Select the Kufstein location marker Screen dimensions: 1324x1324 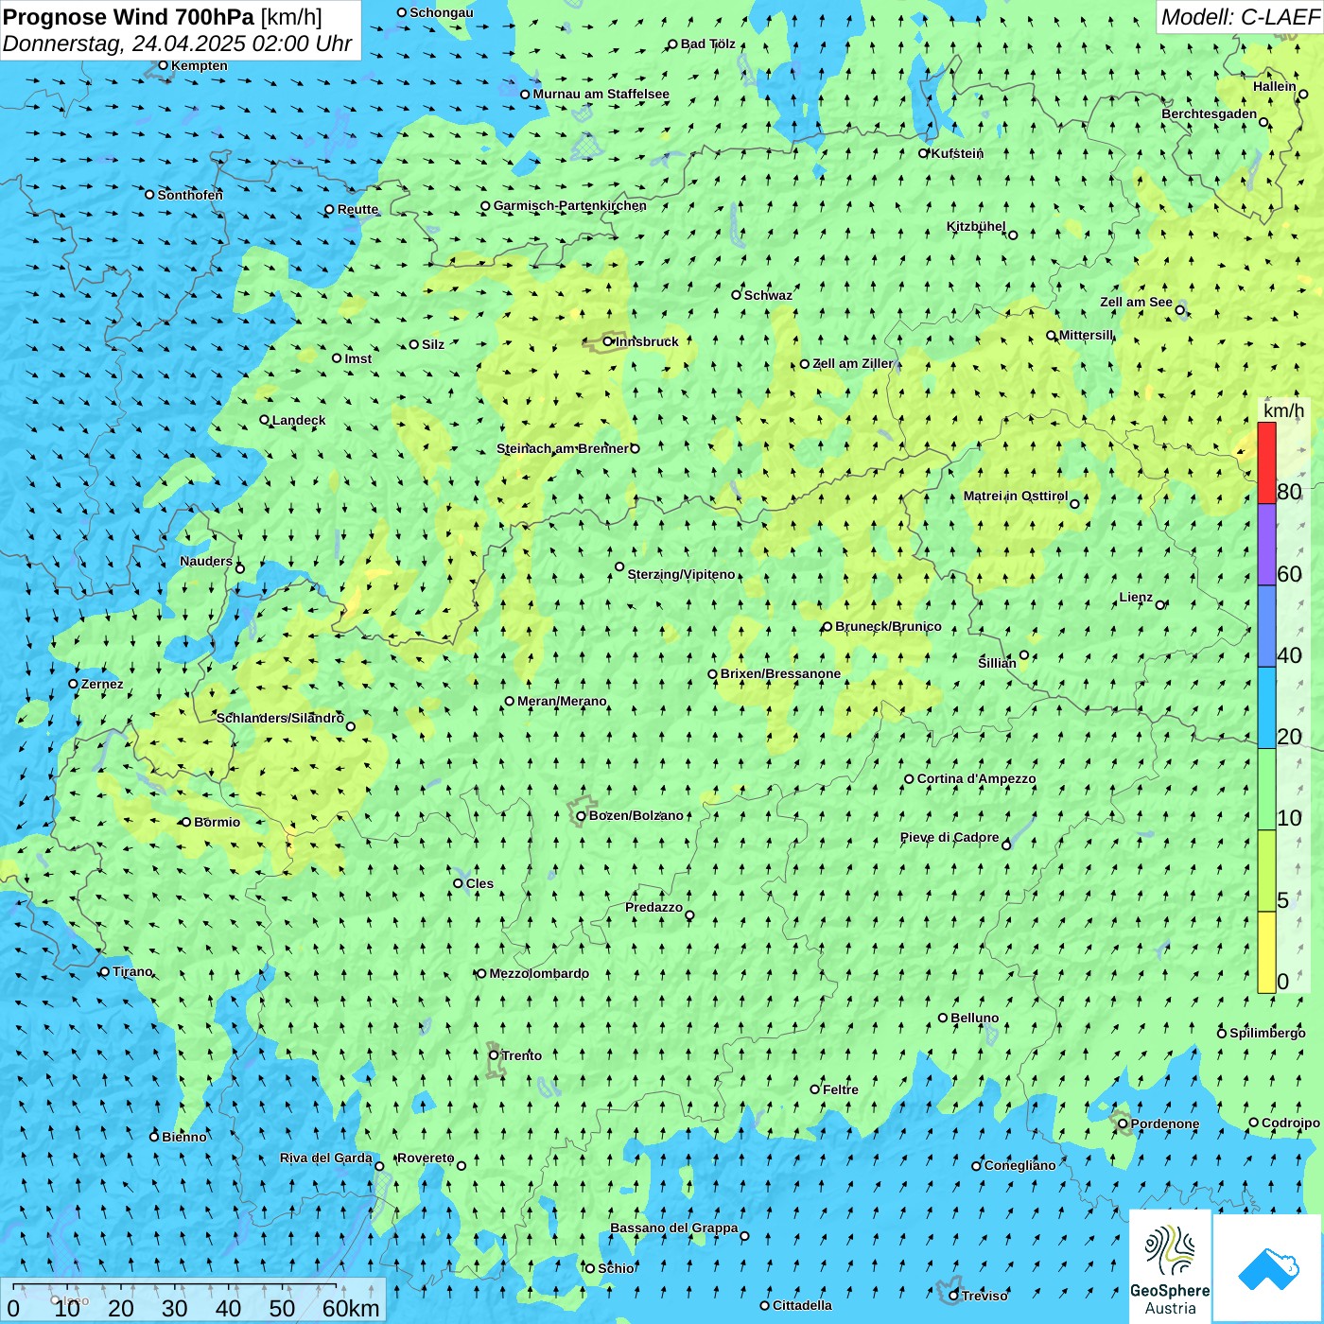pyautogui.click(x=924, y=153)
